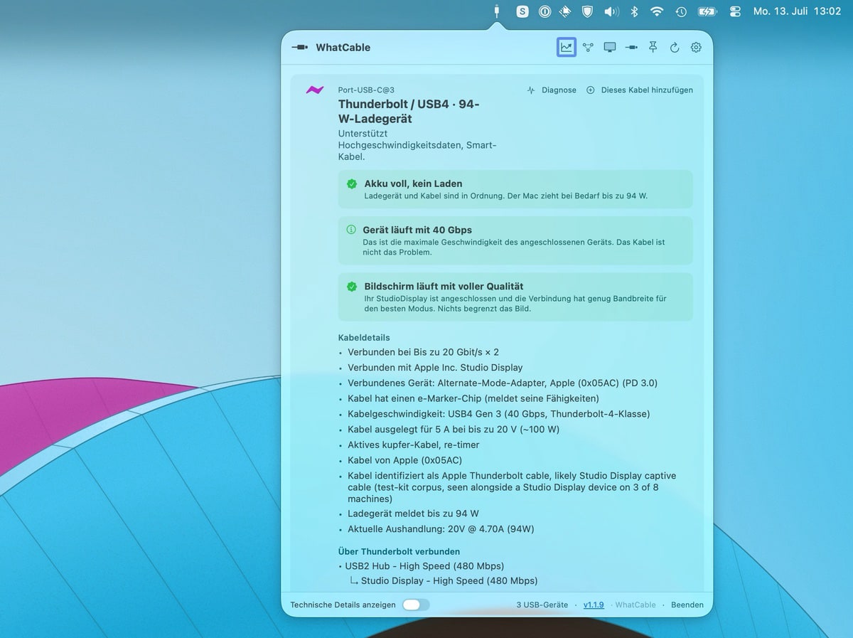853x638 pixels.
Task: Open the chart view in WhatCable toolbar
Action: click(x=567, y=48)
